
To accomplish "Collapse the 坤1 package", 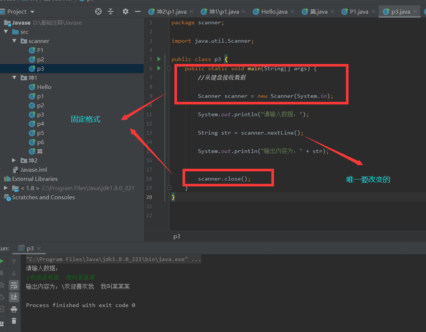I will [x=14, y=78].
